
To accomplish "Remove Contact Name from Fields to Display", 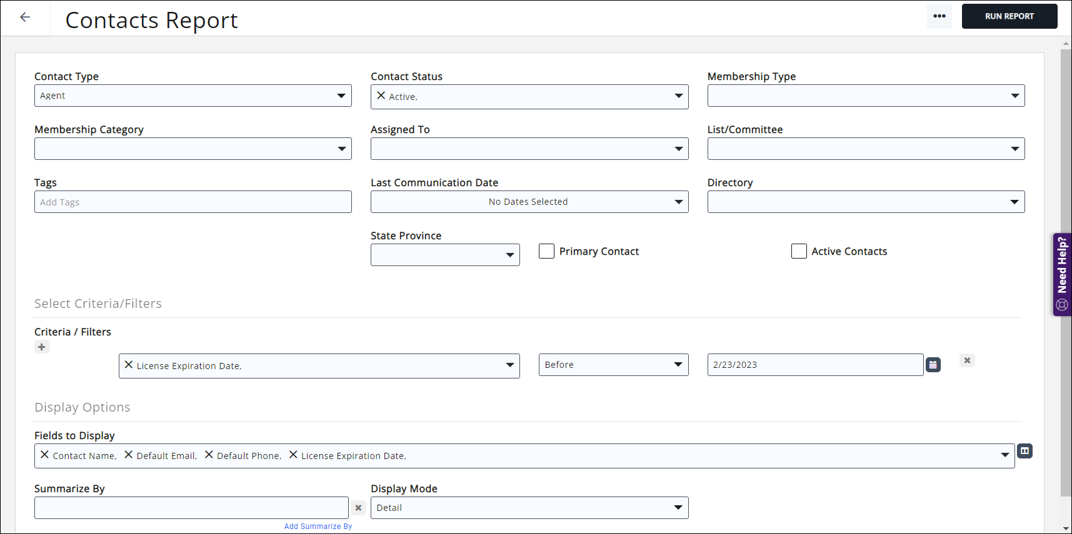I will (x=44, y=455).
